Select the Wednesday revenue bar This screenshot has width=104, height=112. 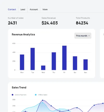pos(43,68)
